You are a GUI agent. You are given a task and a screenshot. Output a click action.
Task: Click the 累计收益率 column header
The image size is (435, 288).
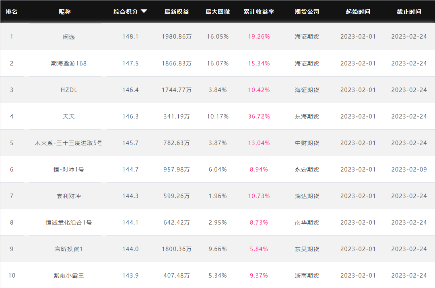tap(259, 12)
